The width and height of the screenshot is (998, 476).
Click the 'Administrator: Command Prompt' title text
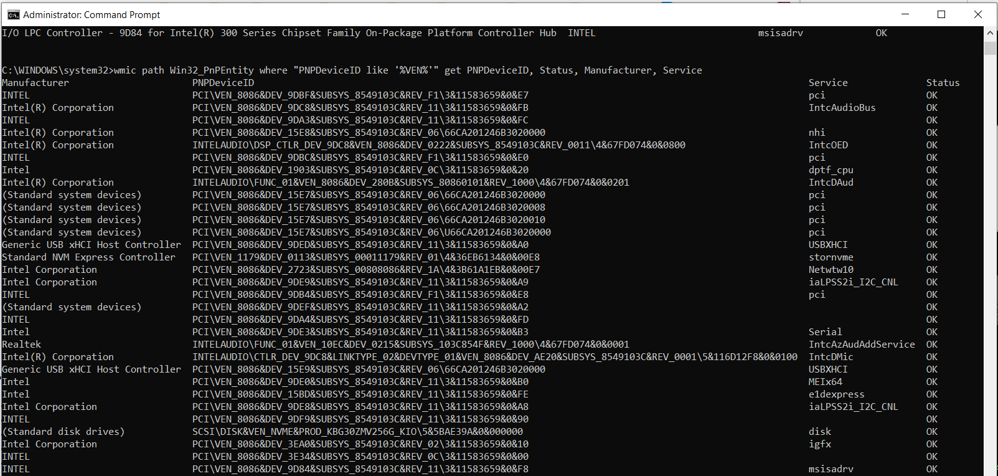pos(92,14)
